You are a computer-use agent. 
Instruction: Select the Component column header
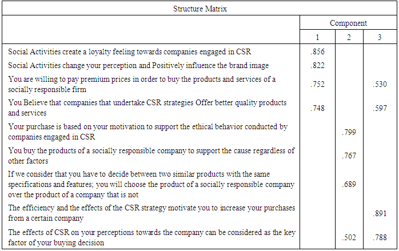(348, 23)
